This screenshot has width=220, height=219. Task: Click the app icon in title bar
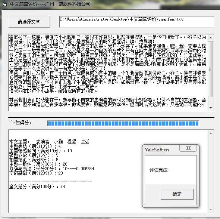pyautogui.click(x=5, y=4)
